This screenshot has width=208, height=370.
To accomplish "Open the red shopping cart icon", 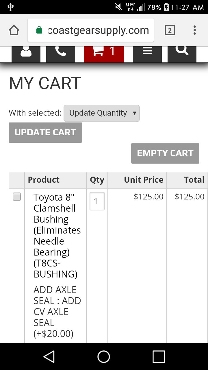I will pyautogui.click(x=104, y=54).
